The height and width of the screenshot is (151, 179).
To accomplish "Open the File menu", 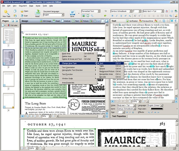I will [x=4, y=6].
